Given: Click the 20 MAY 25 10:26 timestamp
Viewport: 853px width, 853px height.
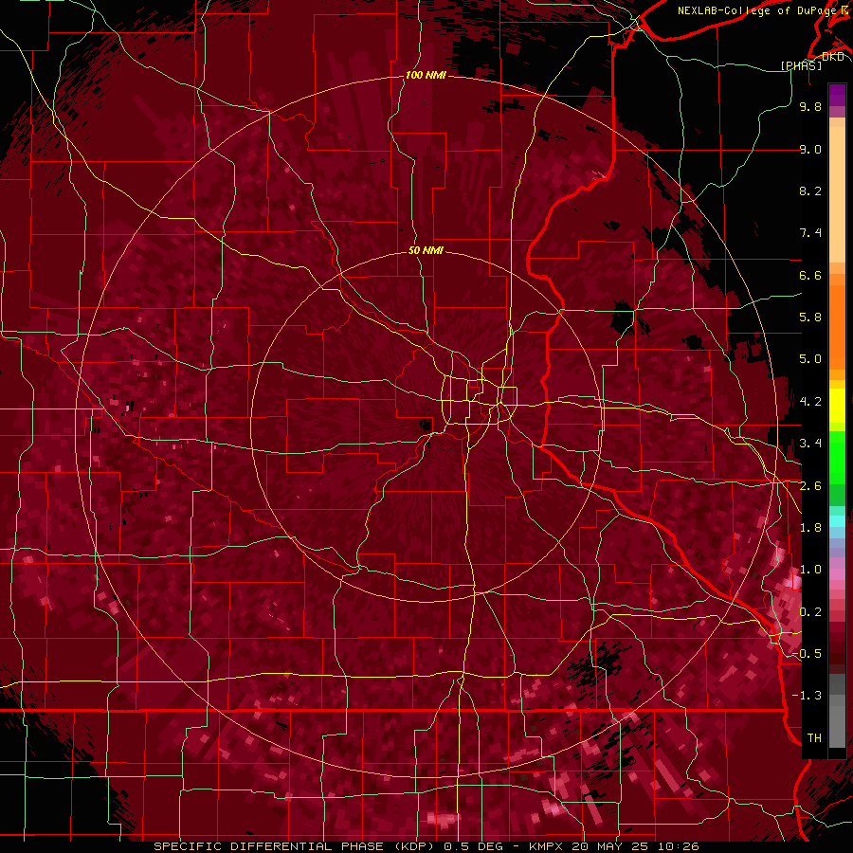Looking at the screenshot, I should (635, 846).
